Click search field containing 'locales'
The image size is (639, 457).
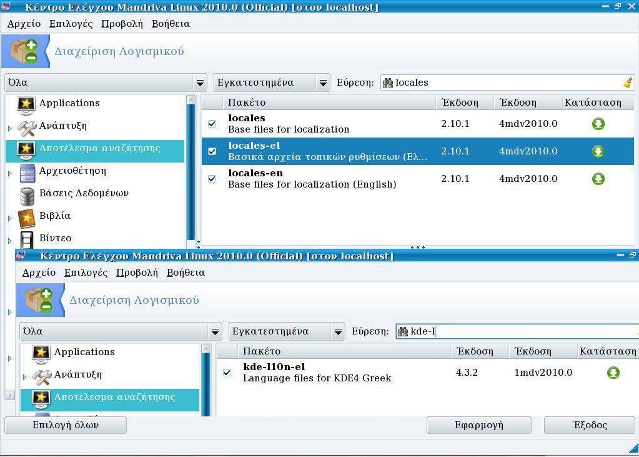(x=507, y=83)
